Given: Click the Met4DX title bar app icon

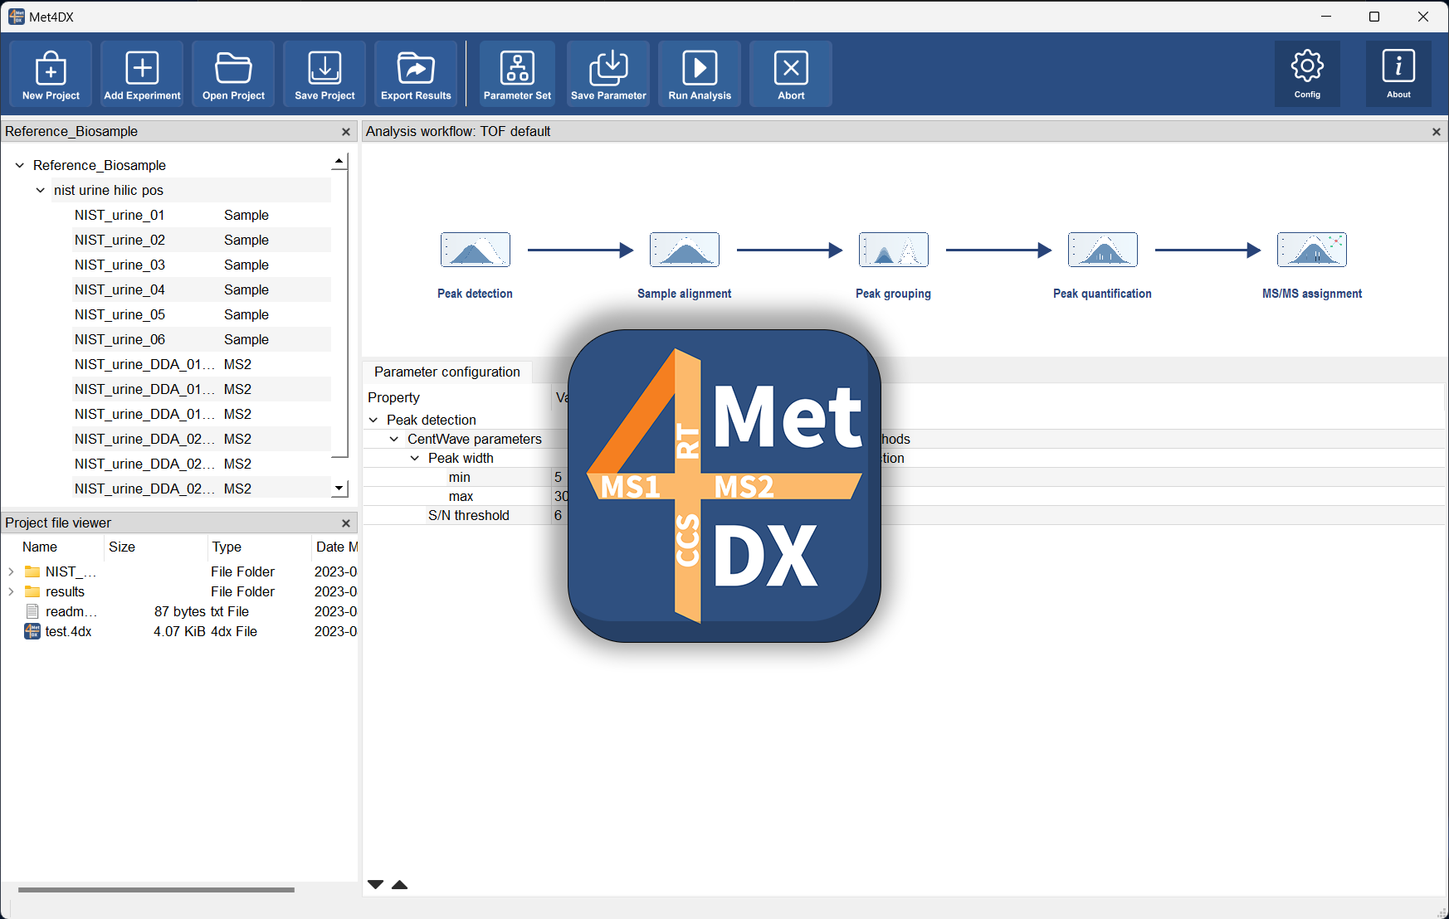Looking at the screenshot, I should coord(16,17).
